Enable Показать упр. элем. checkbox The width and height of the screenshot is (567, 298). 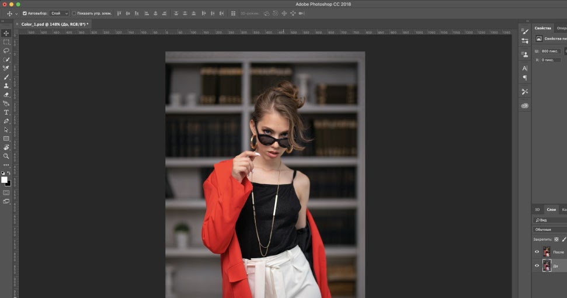pyautogui.click(x=74, y=13)
